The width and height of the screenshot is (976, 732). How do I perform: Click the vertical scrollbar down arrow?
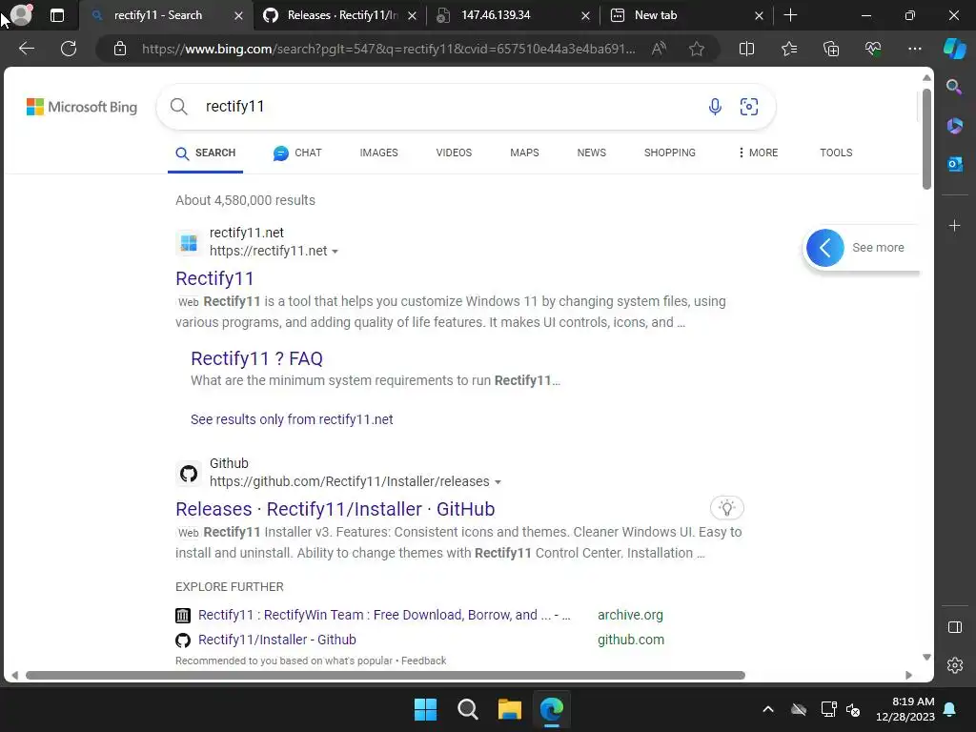pyautogui.click(x=926, y=658)
